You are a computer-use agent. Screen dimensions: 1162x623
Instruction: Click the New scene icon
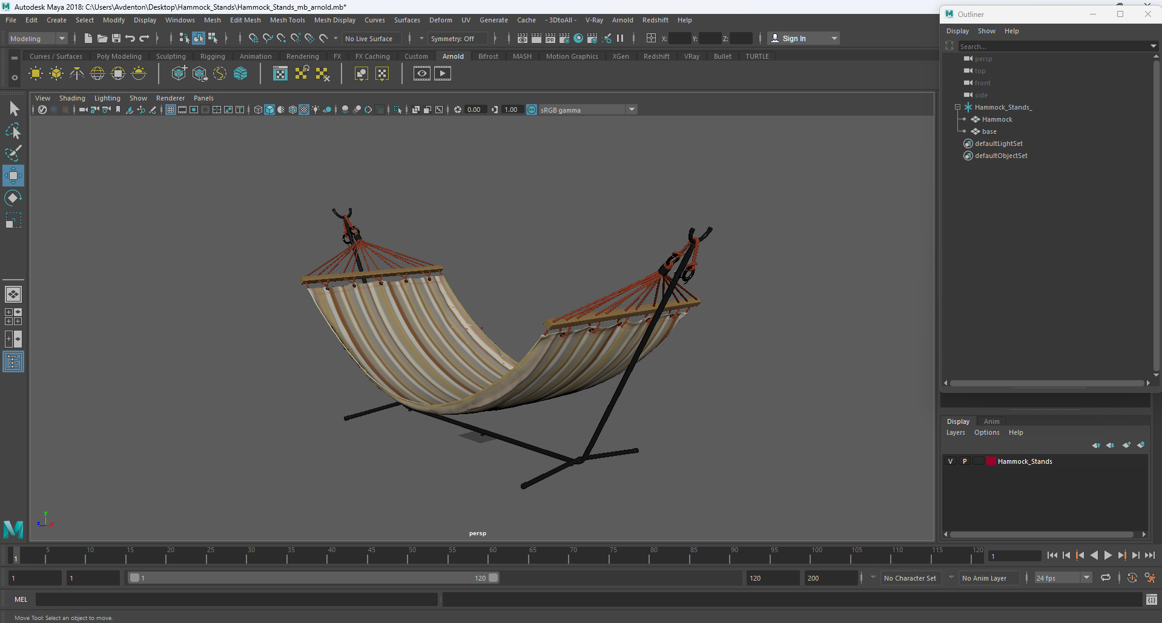(88, 38)
